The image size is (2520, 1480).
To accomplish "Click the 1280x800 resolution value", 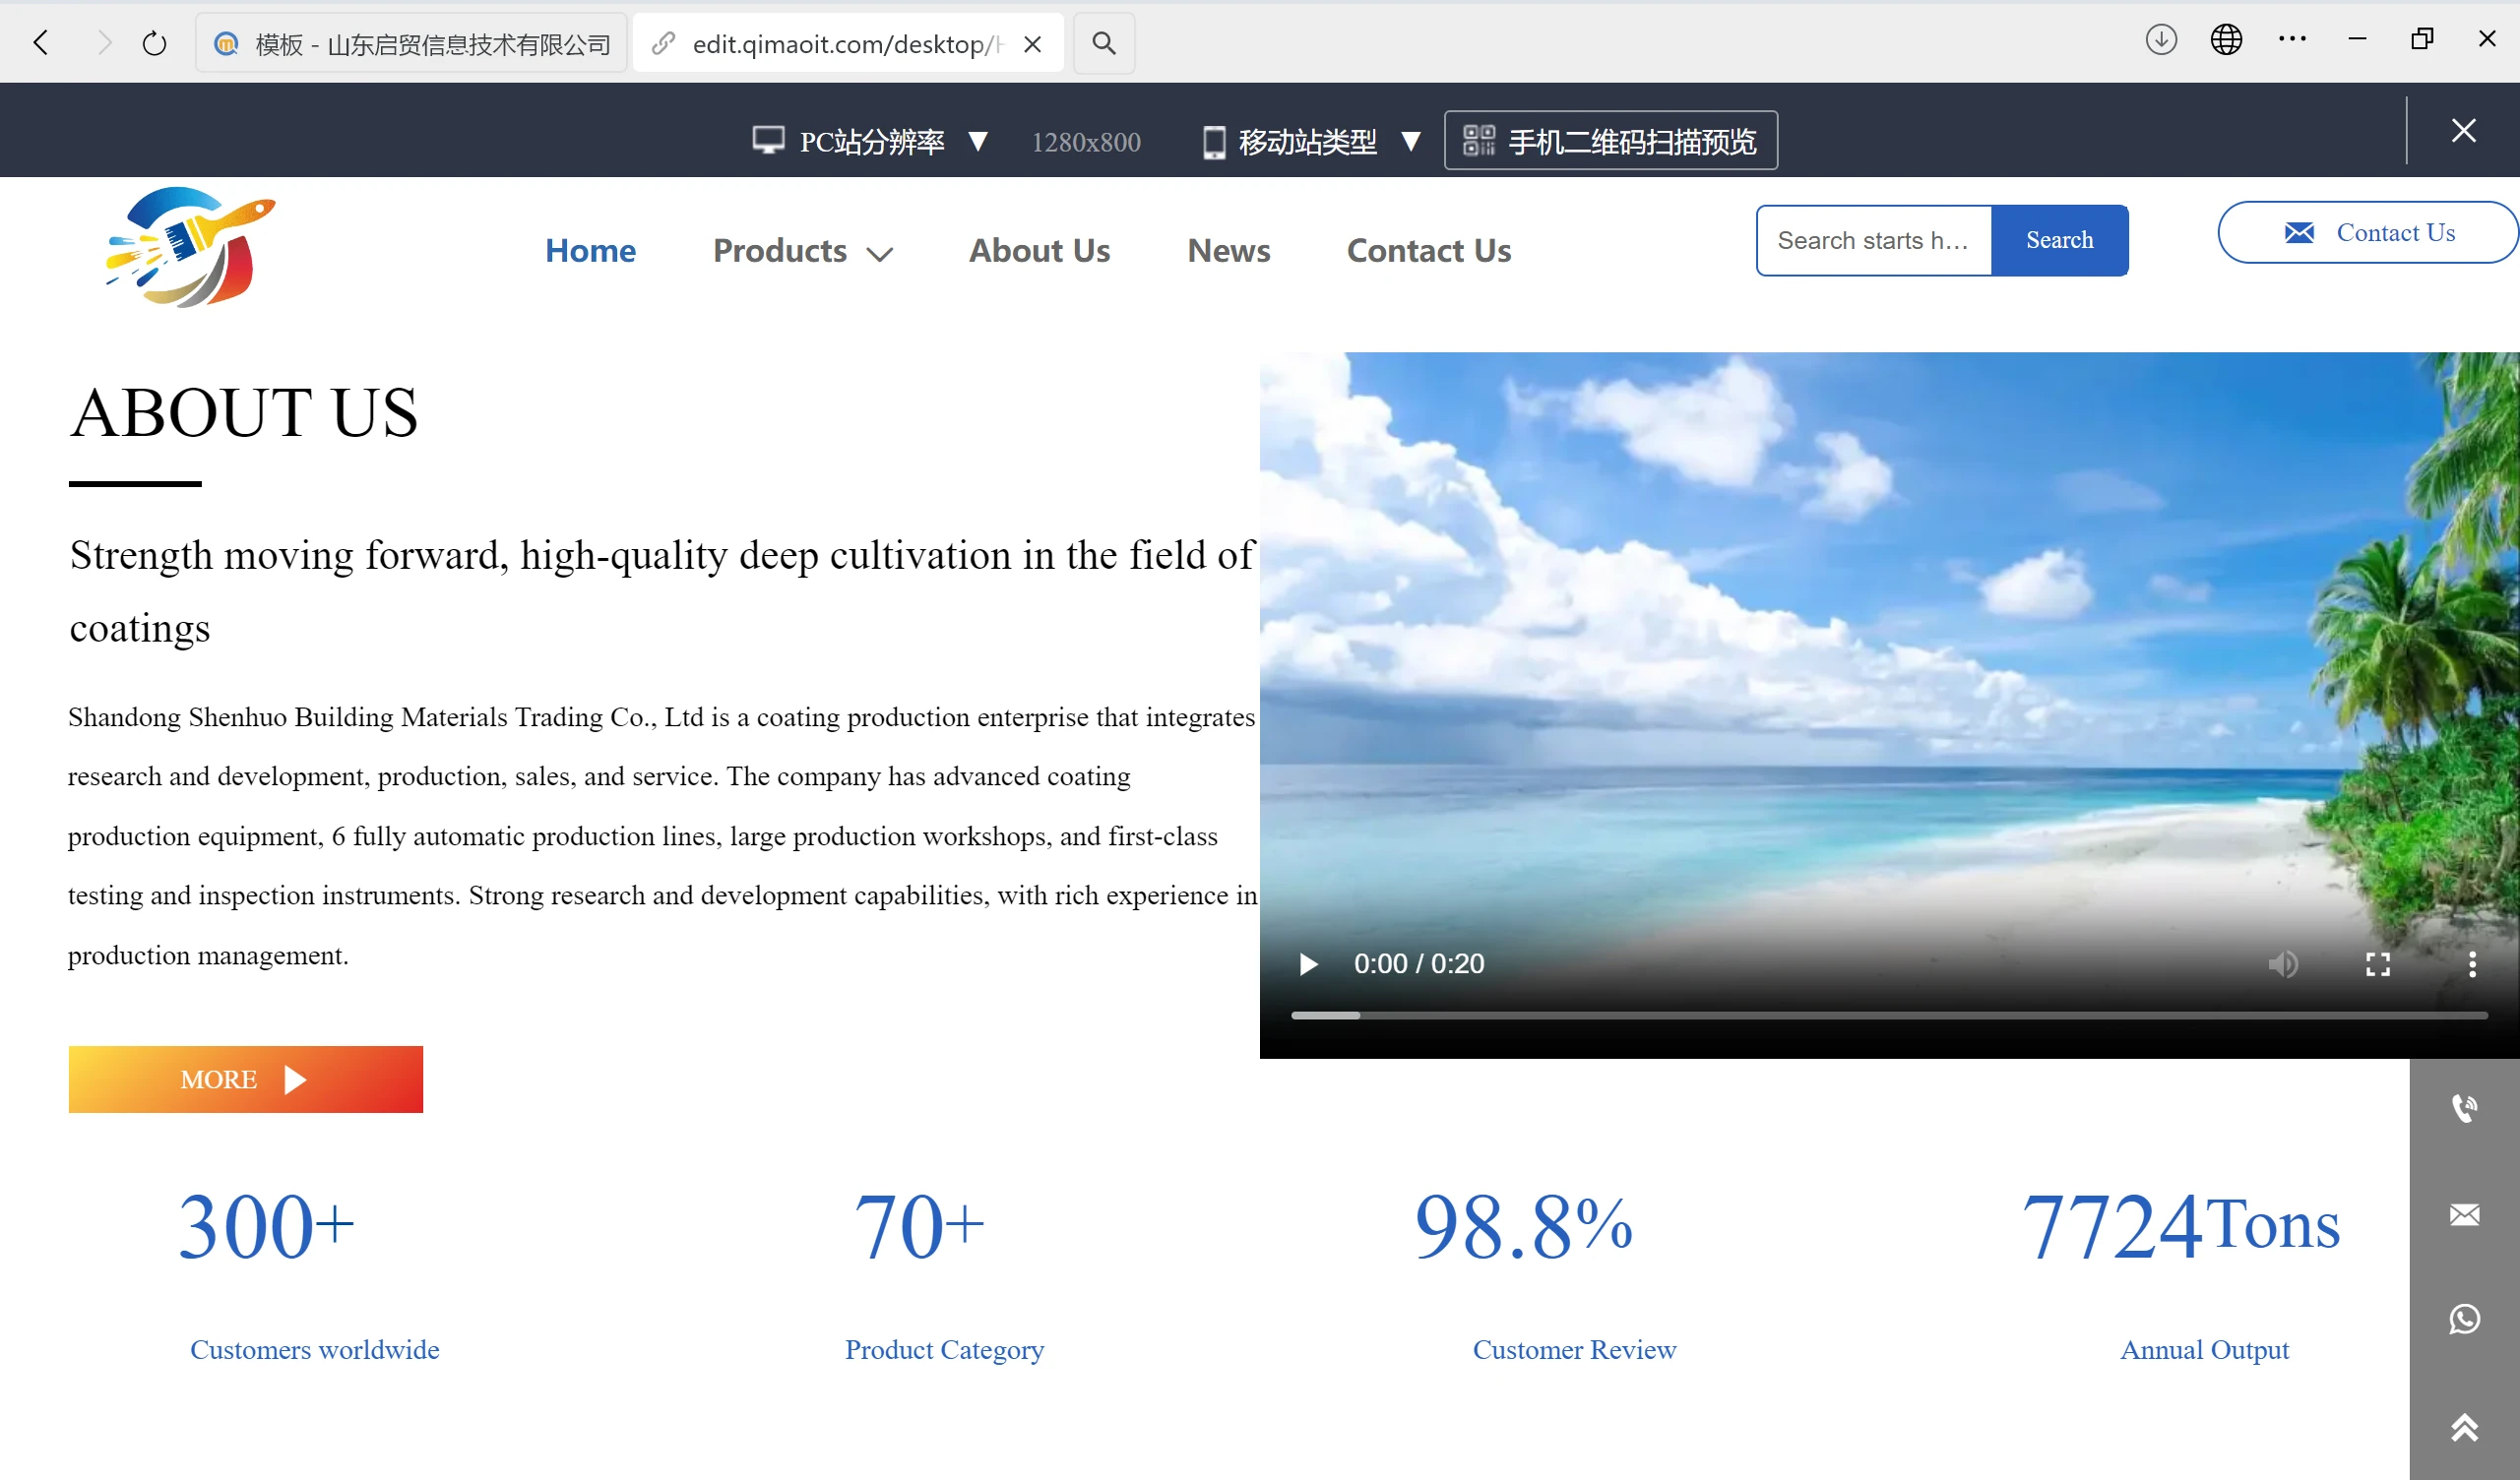I will [x=1086, y=142].
